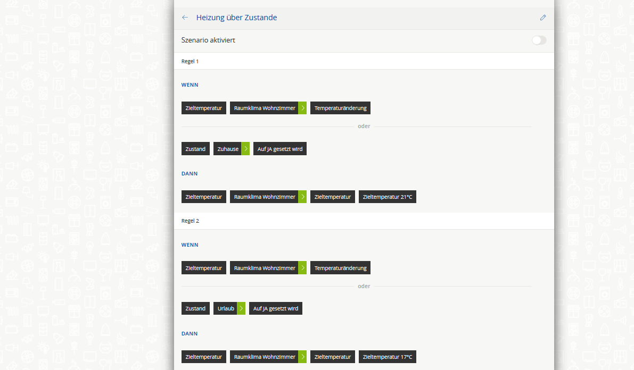
Task: Click Temperaturänderung in Regel 2
Action: pos(340,268)
